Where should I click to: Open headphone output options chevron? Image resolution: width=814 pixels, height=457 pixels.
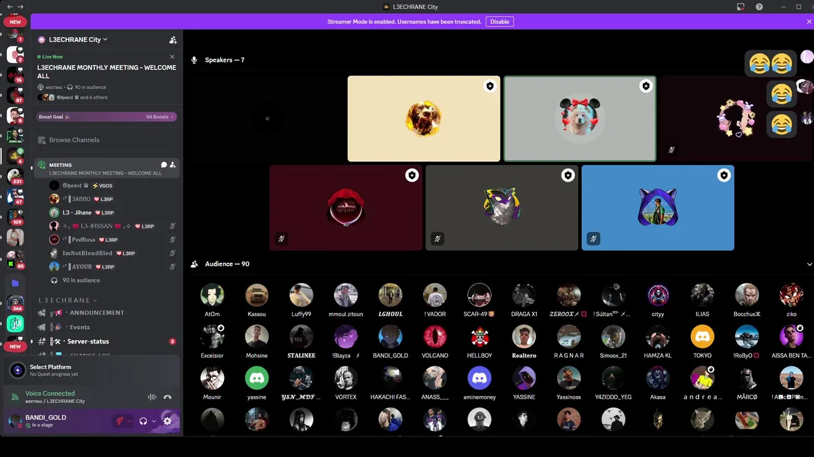[154, 421]
